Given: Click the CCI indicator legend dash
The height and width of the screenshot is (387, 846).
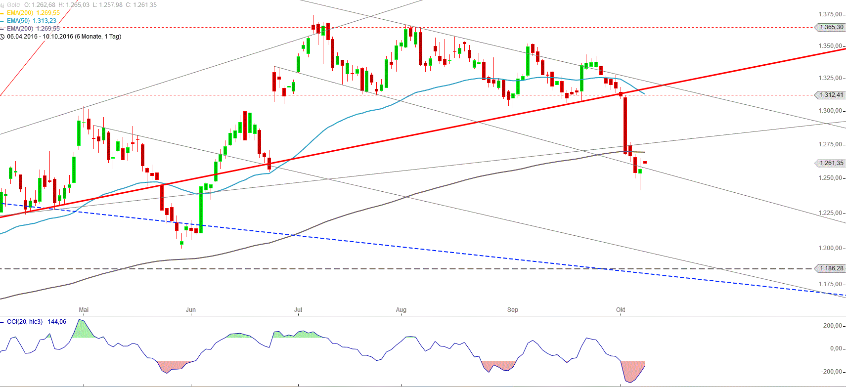Looking at the screenshot, I should click(x=2, y=322).
